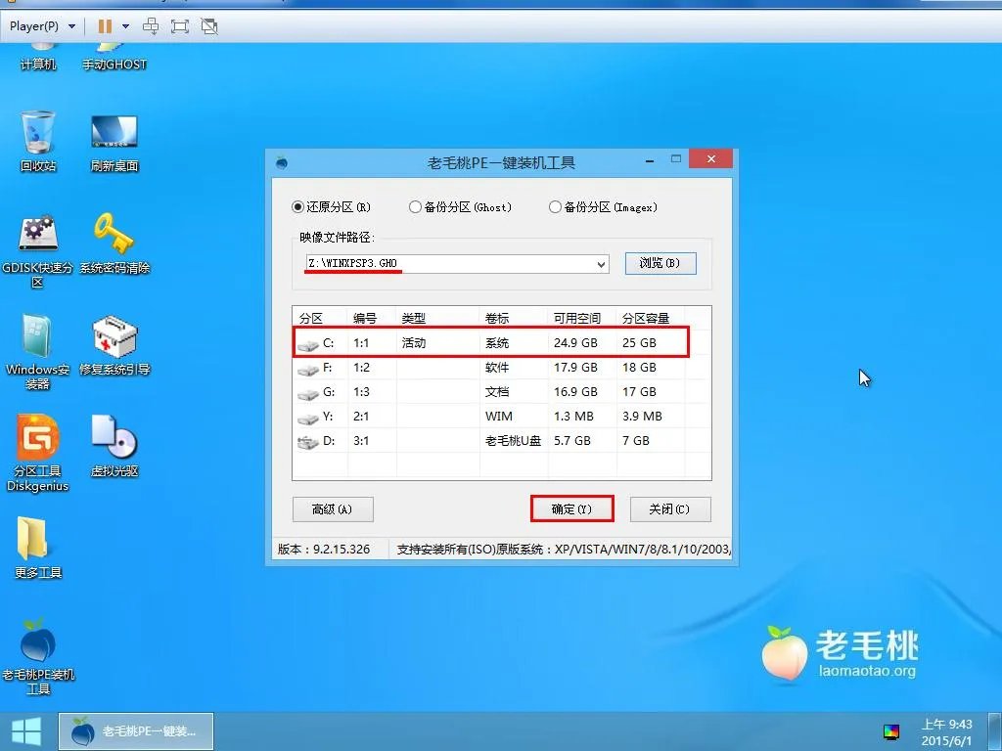Select the 还原分区 restore partition option

[296, 206]
